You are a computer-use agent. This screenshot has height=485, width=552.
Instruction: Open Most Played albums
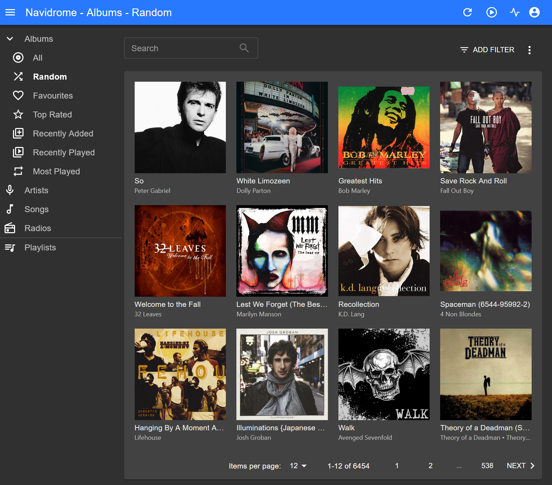click(56, 171)
